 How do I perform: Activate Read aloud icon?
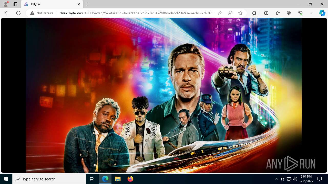tap(230, 13)
